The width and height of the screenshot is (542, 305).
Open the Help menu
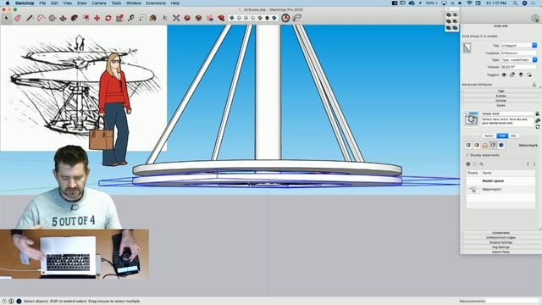pyautogui.click(x=175, y=3)
